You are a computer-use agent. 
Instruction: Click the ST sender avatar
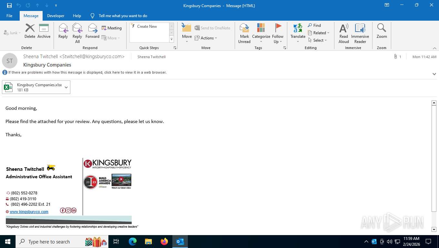[10, 61]
